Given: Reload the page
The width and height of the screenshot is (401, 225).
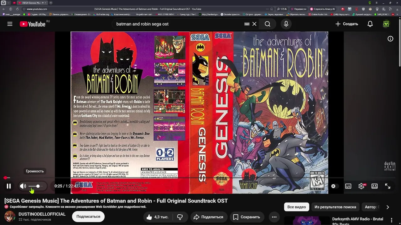Looking at the screenshot, I should (17, 9).
